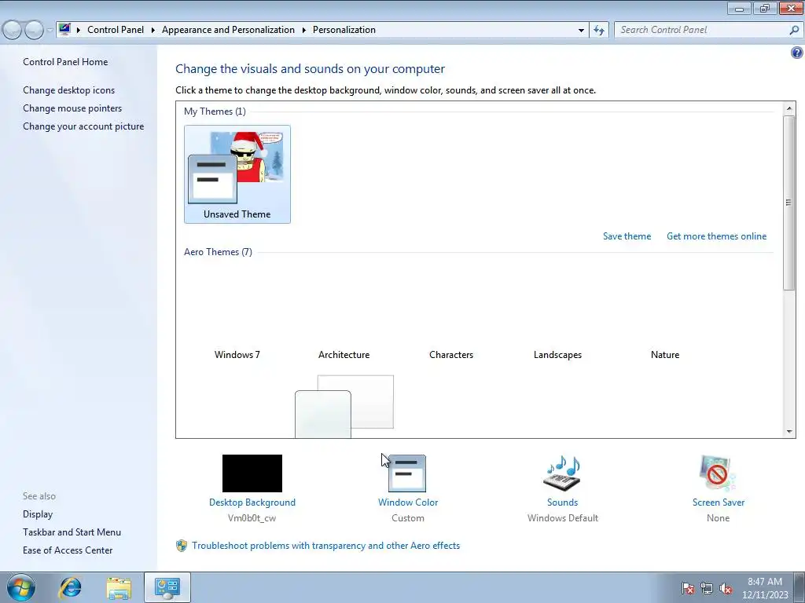This screenshot has height=603, width=805.
Task: Click the taskbar clock and date
Action: pos(765,588)
